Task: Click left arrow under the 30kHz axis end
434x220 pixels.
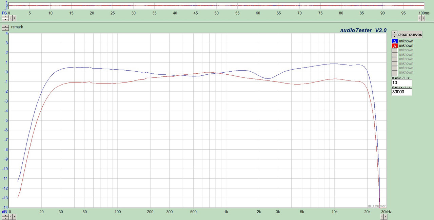Action: coord(382,217)
